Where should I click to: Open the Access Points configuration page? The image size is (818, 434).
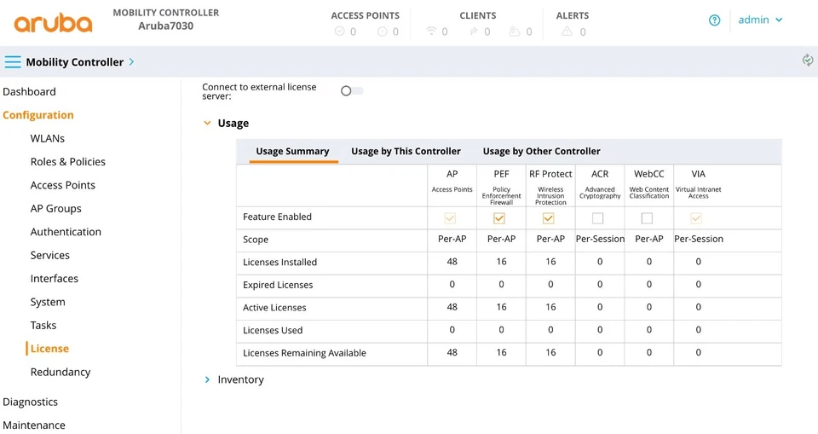[x=62, y=185]
